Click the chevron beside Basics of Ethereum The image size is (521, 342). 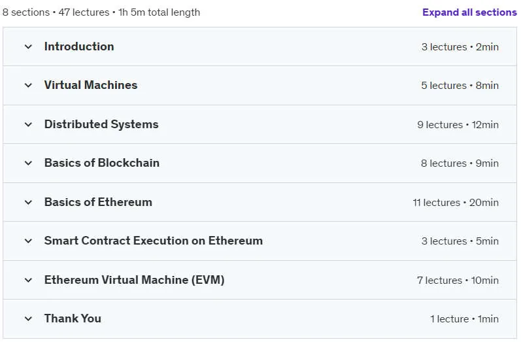[x=28, y=203]
